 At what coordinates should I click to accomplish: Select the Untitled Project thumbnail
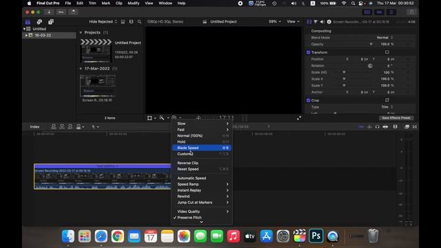[x=96, y=51]
